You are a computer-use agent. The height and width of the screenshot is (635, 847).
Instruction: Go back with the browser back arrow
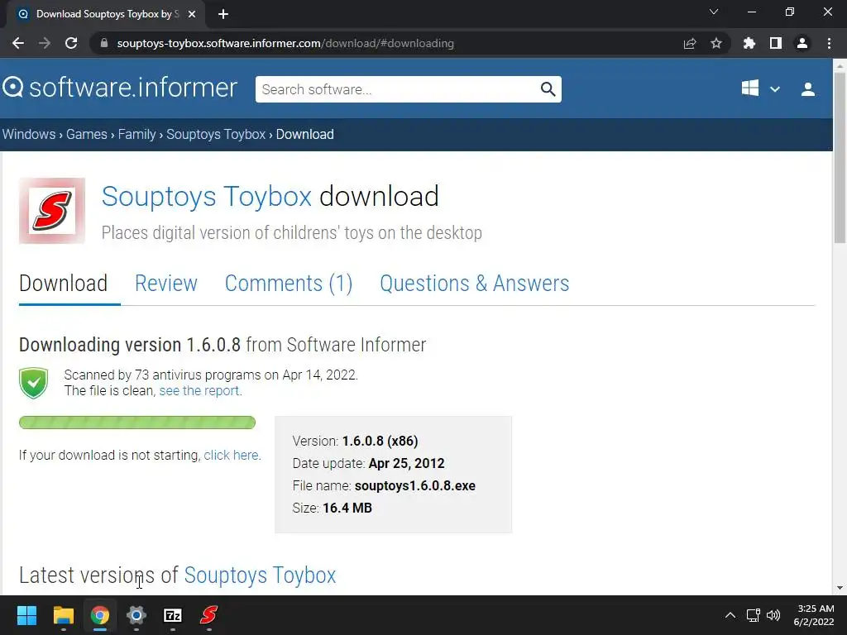tap(18, 43)
